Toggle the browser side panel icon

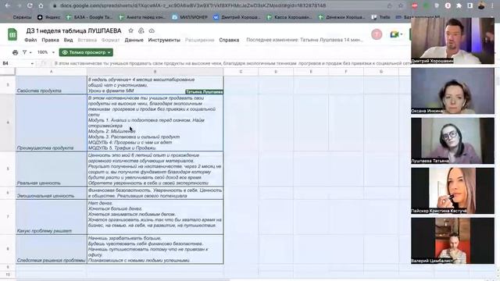click(470, 5)
